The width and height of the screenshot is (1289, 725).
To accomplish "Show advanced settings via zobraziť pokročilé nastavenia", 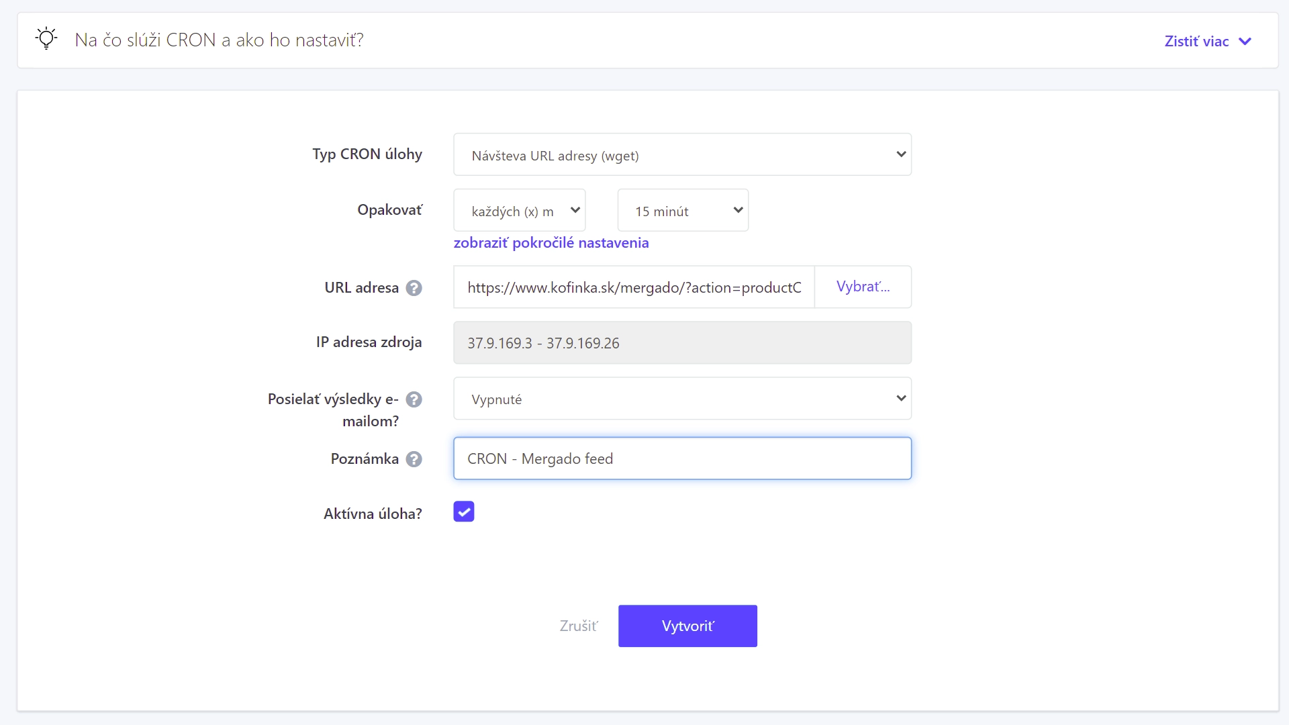I will coord(551,243).
